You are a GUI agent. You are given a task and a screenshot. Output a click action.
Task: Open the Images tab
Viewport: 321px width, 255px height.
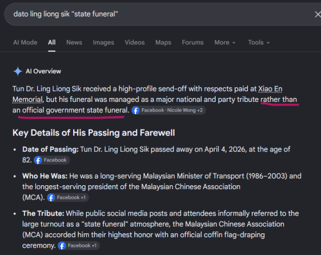103,42
